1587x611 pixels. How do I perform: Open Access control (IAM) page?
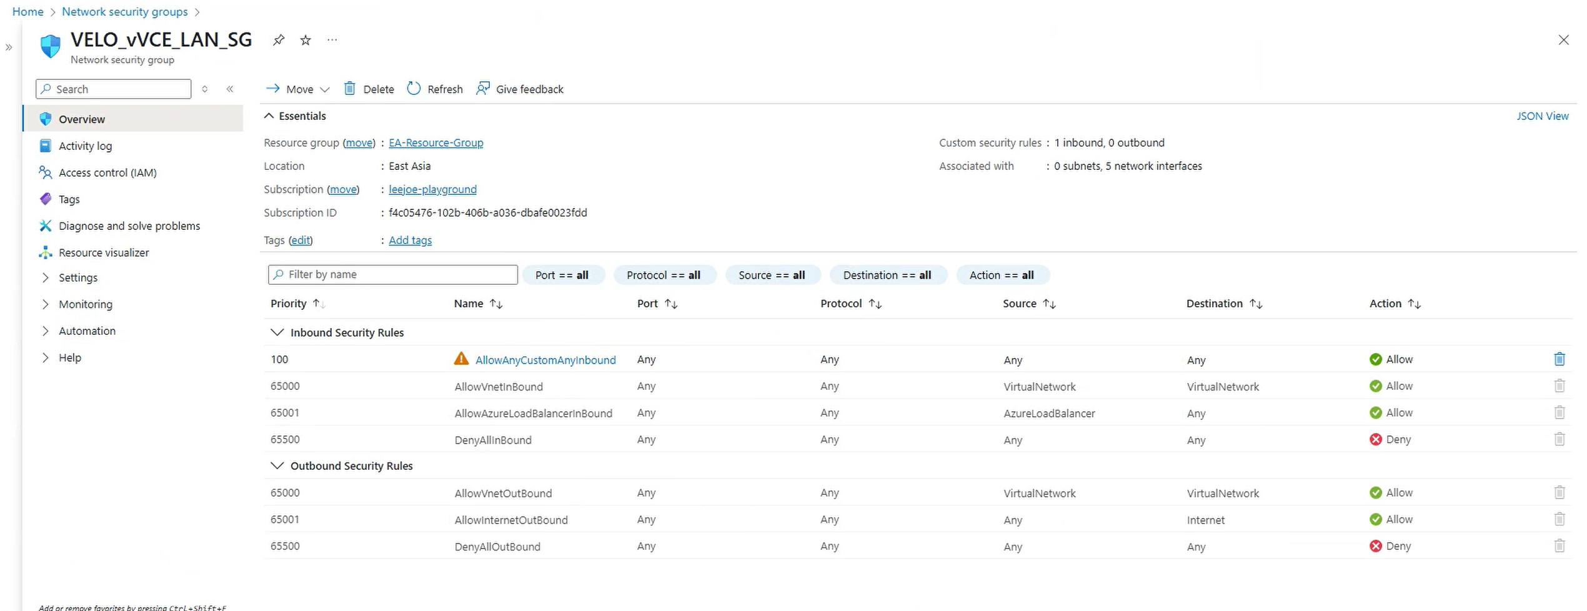pos(107,172)
